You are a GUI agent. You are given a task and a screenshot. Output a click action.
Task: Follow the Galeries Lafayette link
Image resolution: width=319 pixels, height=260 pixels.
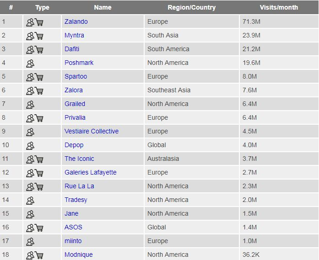point(90,172)
